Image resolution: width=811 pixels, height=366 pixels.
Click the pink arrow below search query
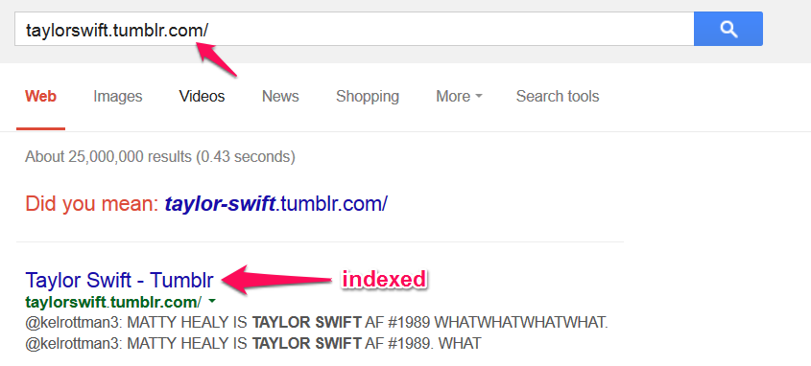coord(216,59)
